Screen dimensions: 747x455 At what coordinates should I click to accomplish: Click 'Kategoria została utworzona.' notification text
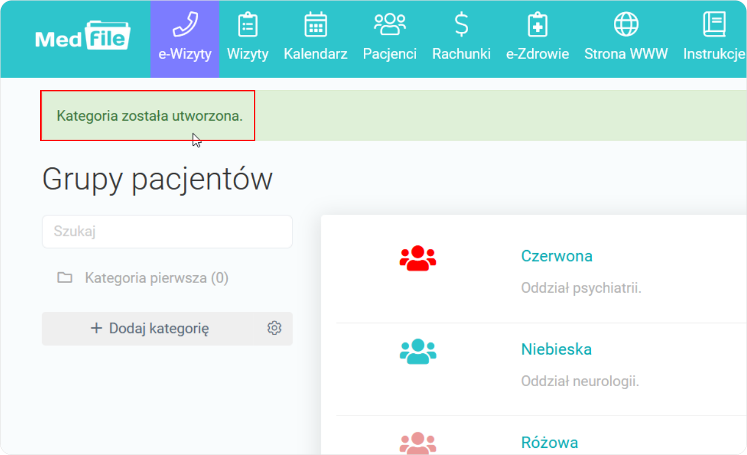(150, 116)
